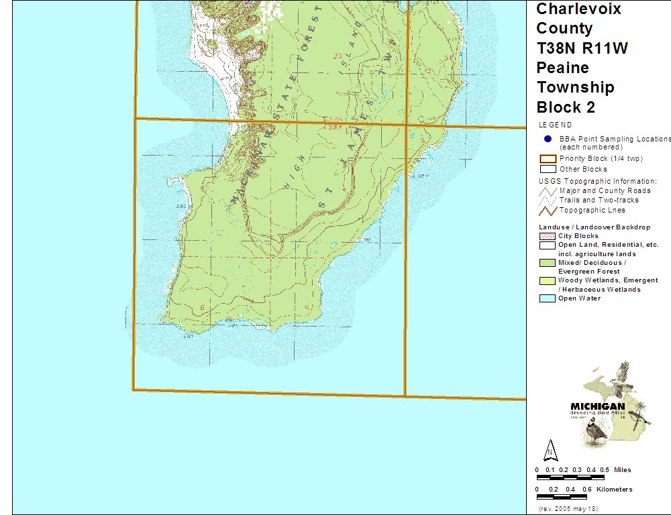Click the revision date text at bottom
This screenshot has width=671, height=515.
568,509
